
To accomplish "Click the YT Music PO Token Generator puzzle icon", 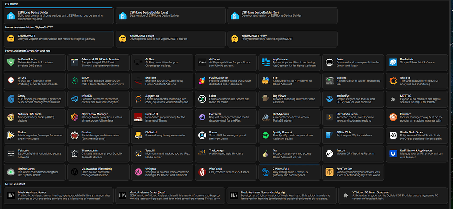I will [x=345, y=195].
